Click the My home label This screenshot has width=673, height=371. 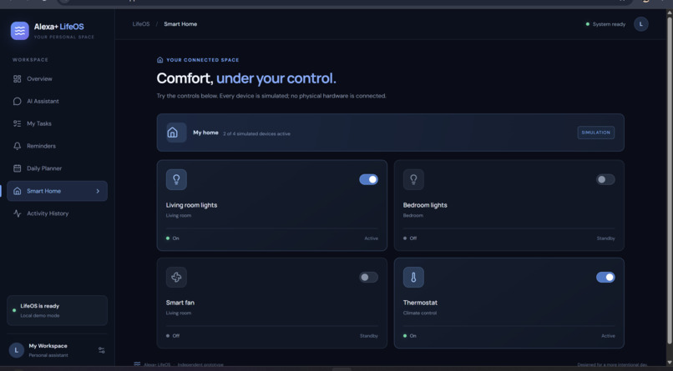click(x=205, y=133)
